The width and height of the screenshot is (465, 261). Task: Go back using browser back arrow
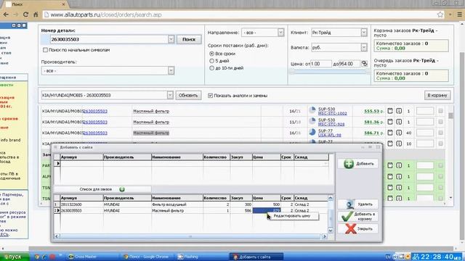click(6, 14)
